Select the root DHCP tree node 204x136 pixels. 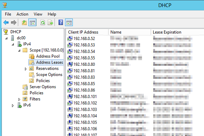click(16, 32)
